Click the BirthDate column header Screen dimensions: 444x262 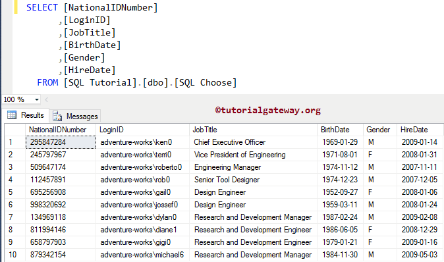click(340, 130)
